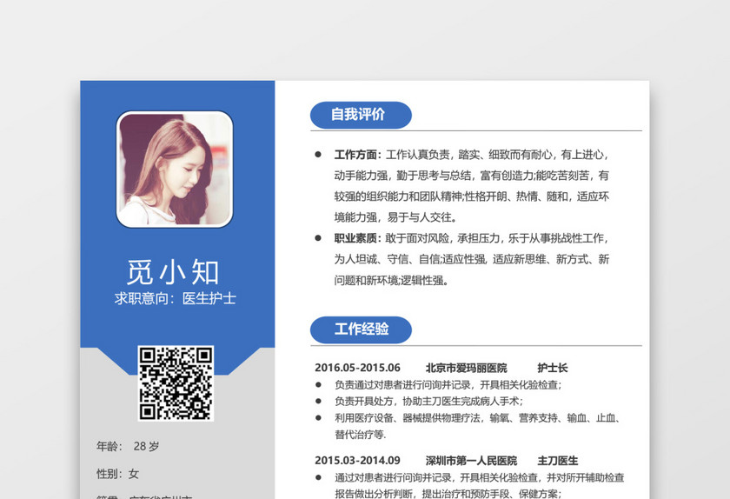Select the date range 2016.05-2015.06
This screenshot has height=499, width=730.
coord(357,368)
